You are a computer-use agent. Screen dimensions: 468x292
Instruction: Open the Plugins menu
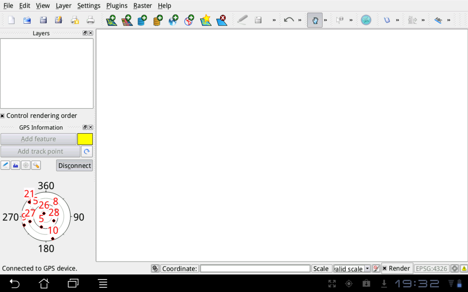[117, 5]
